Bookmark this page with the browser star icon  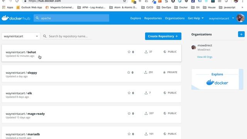tap(124, 1)
